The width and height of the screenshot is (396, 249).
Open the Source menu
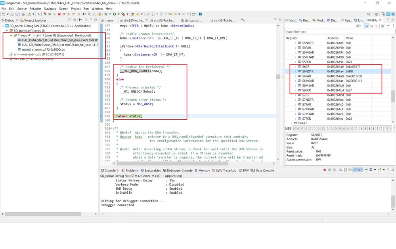tap(22, 9)
